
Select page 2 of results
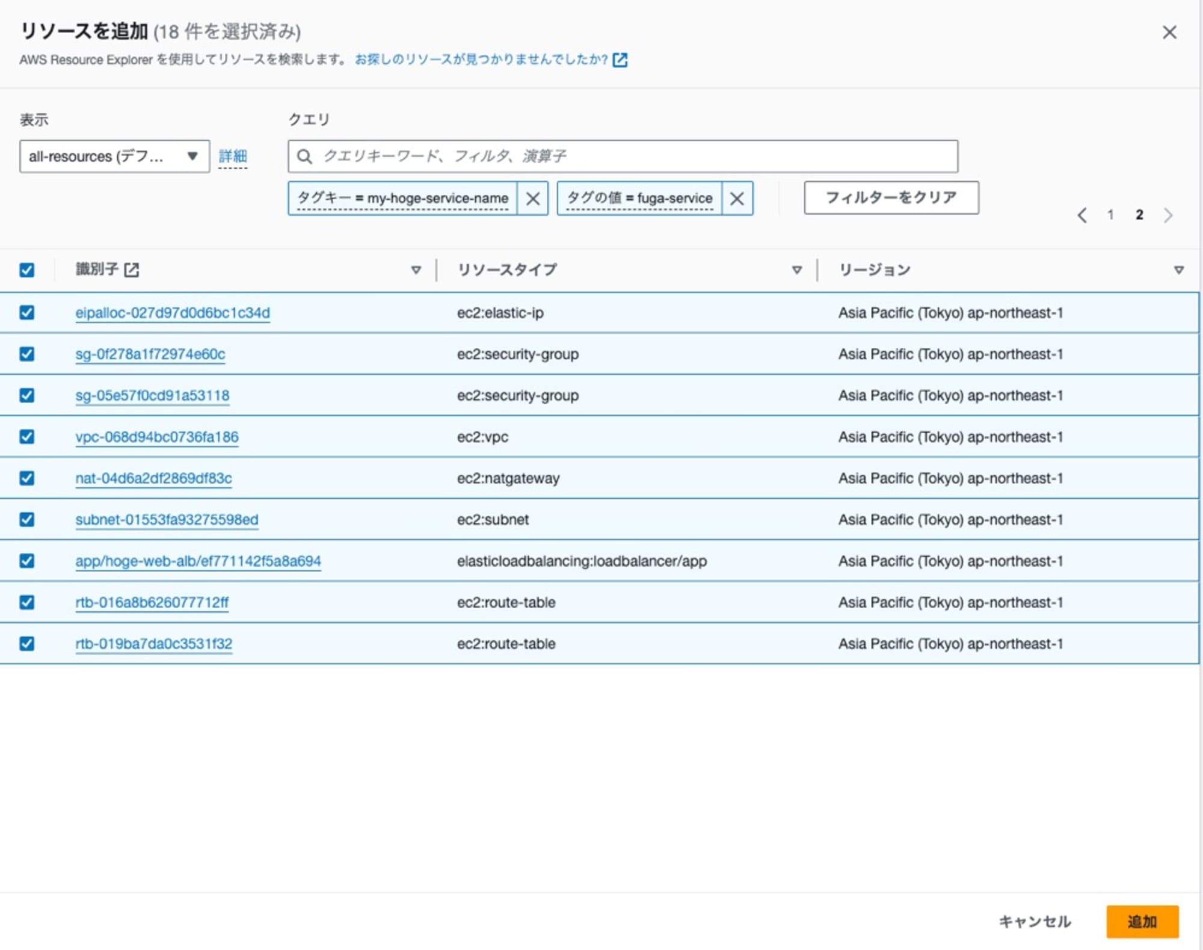point(1139,215)
